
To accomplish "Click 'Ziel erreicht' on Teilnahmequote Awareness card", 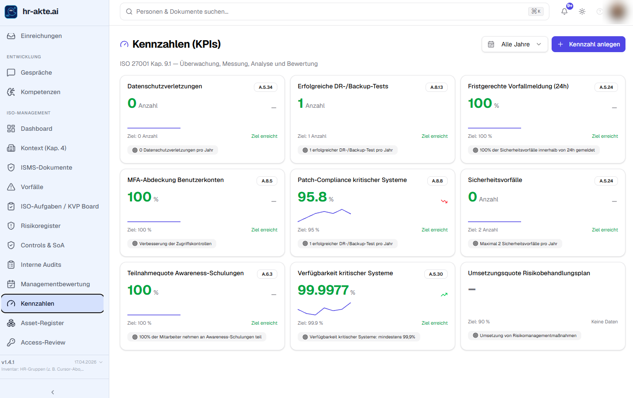I will tap(264, 323).
